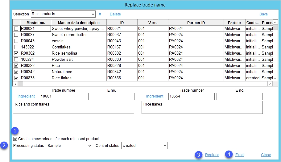Click the Replace link
Screen dimensions: 281x162
coord(212,155)
